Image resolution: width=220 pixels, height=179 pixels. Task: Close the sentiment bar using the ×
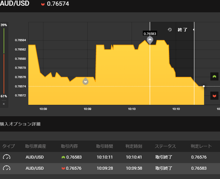pyautogui.click(x=4, y=104)
